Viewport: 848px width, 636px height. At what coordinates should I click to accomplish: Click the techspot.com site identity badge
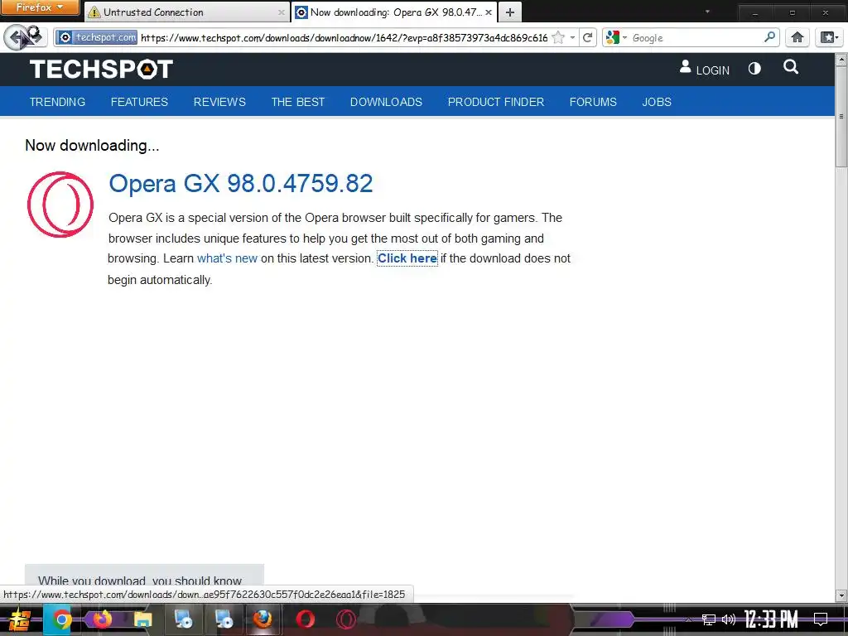pos(98,37)
